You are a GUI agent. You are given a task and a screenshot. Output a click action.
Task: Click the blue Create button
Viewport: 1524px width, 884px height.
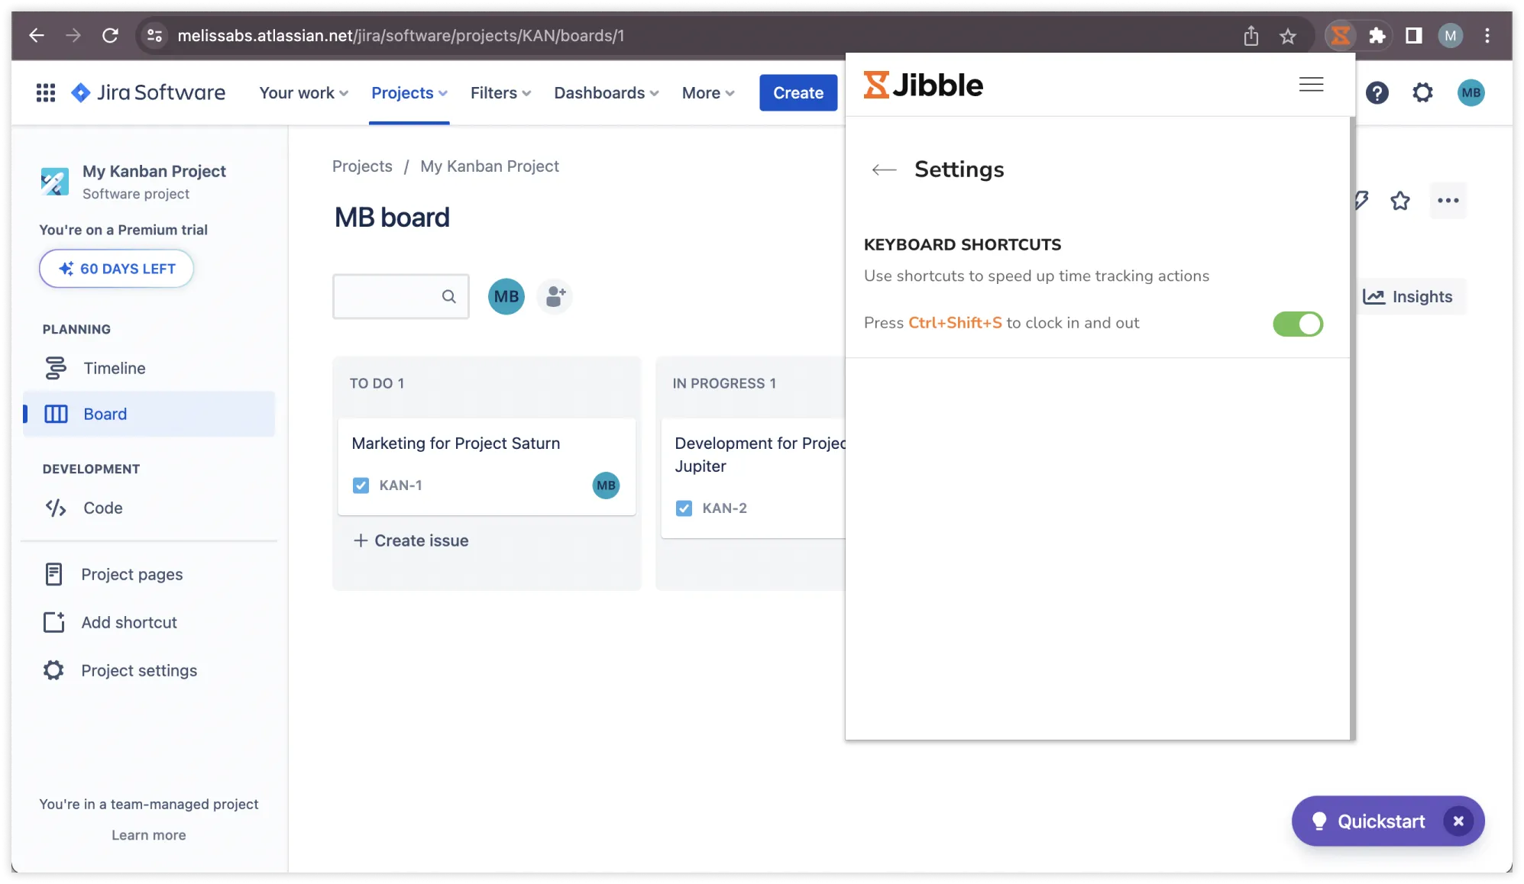[x=798, y=93]
